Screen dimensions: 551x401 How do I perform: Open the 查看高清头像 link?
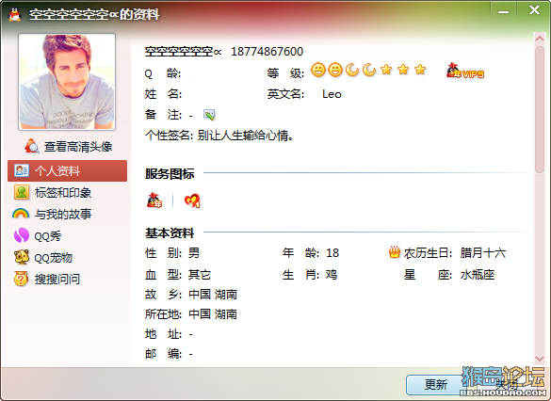pos(78,147)
